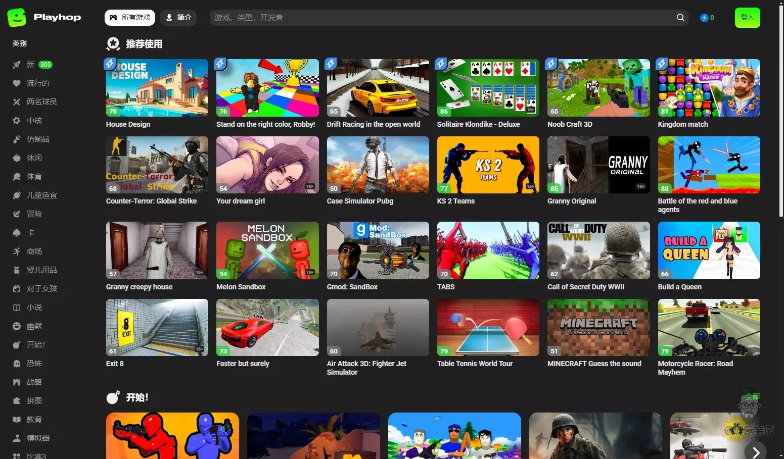The height and width of the screenshot is (459, 784).
Task: Click the rocket icon beside 新
Action: [x=17, y=65]
